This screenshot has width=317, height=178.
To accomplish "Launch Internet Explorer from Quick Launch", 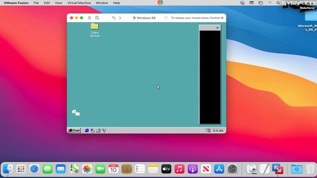I will (87, 131).
